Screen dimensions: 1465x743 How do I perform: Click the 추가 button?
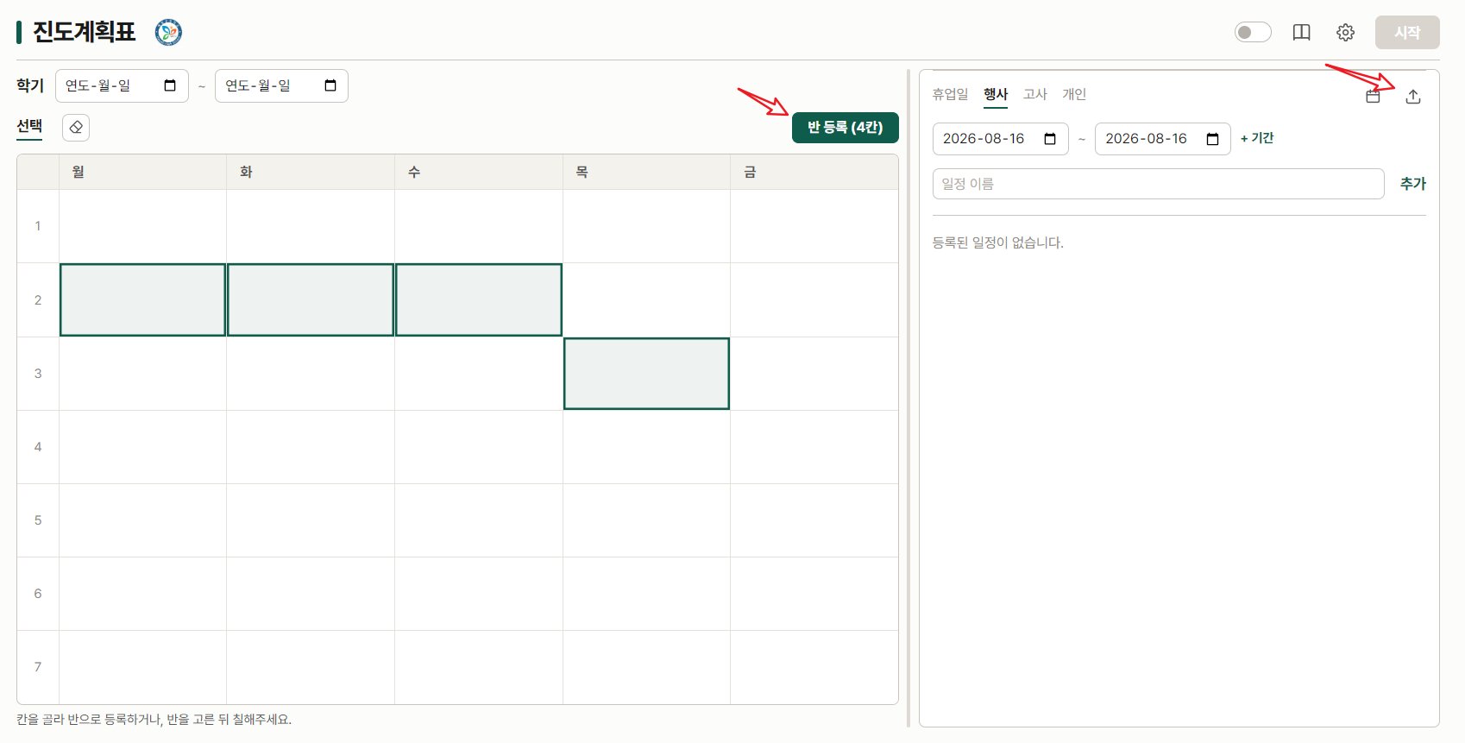[x=1412, y=184]
